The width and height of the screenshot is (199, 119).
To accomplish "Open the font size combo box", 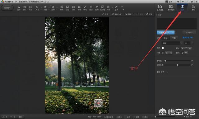I will pos(188,43).
